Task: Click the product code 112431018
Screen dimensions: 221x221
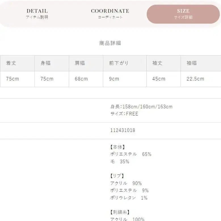Action: 123,131
